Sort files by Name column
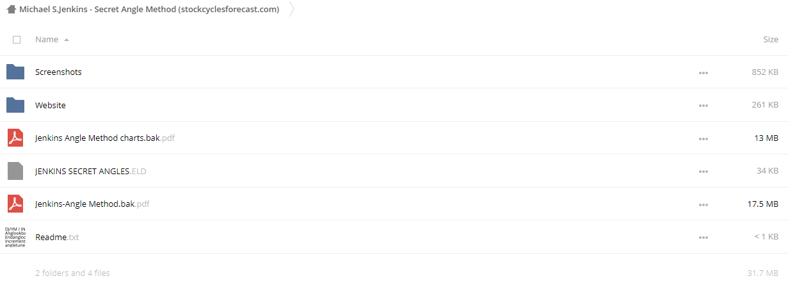The width and height of the screenshot is (788, 308). 47,40
